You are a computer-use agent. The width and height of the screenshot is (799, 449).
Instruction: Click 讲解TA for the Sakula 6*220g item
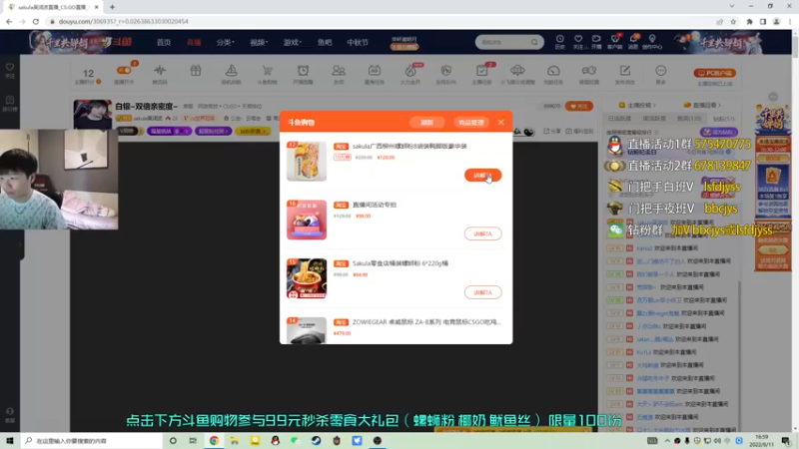[x=482, y=292]
